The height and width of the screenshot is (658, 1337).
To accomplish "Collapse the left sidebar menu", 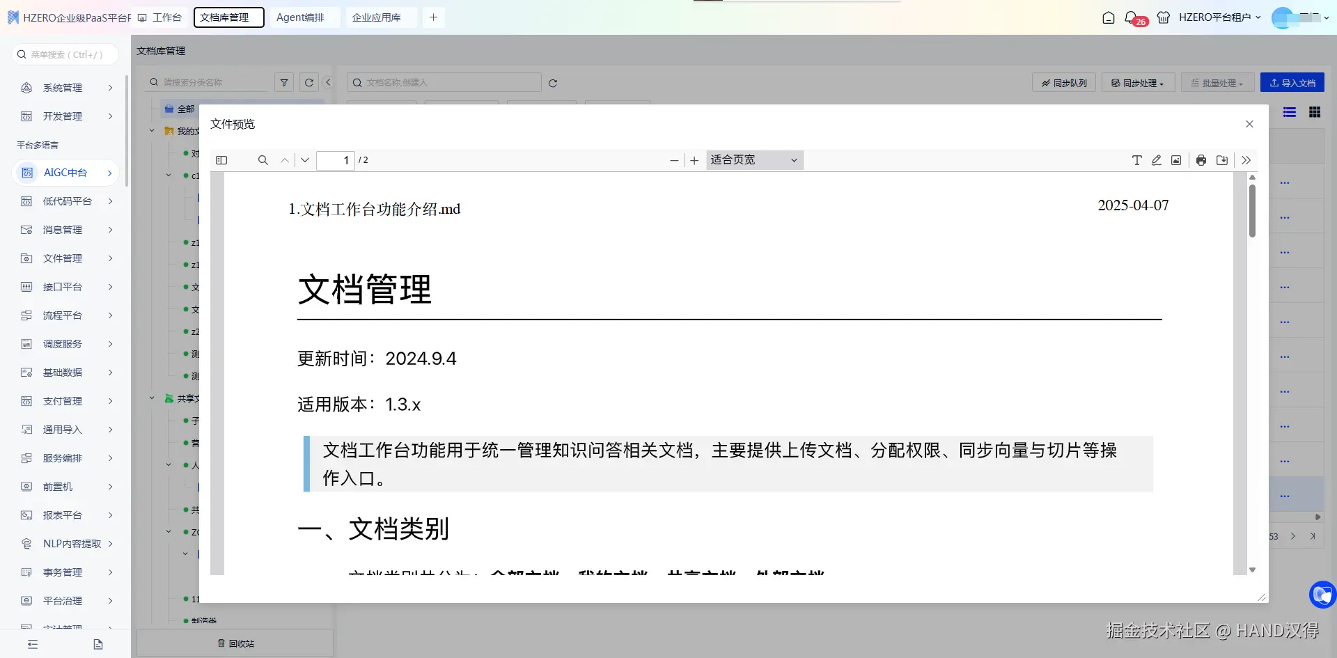I will 33,644.
